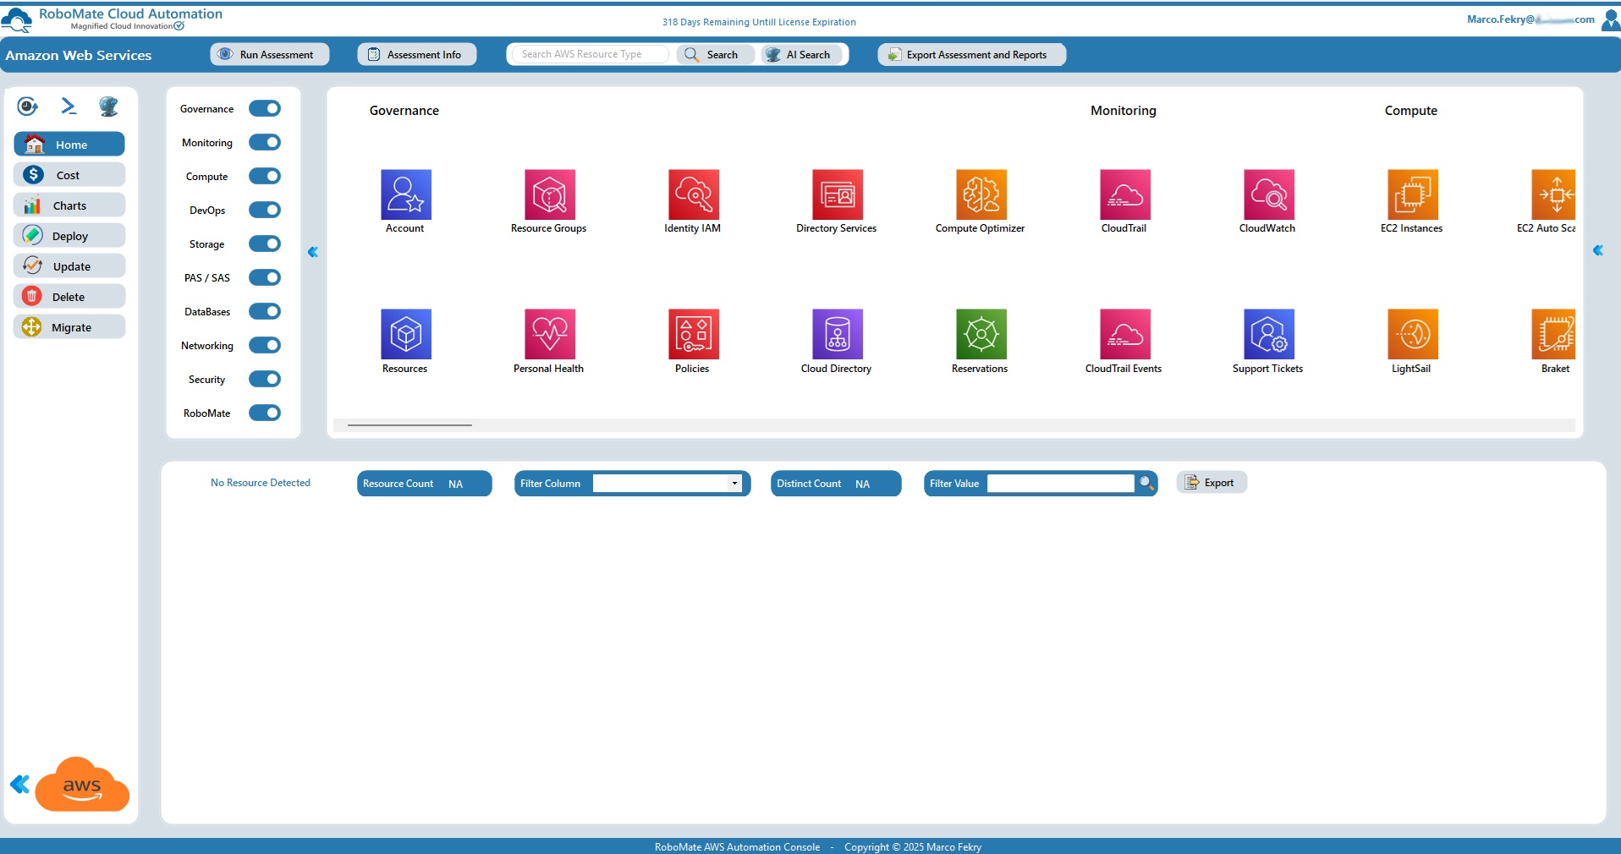Disable the DataBases switch
This screenshot has height=854, width=1621.
[265, 311]
